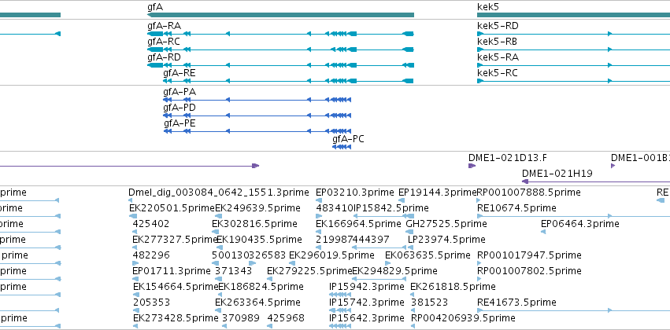Click the kek5 gene span bar
The width and height of the screenshot is (670, 330).
tap(573, 15)
